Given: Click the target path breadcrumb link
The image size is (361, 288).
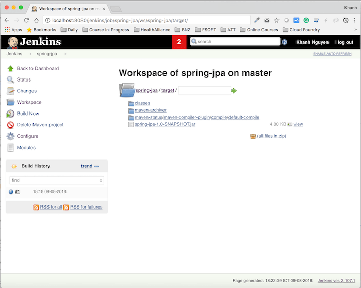Looking at the screenshot, I should 168,90.
